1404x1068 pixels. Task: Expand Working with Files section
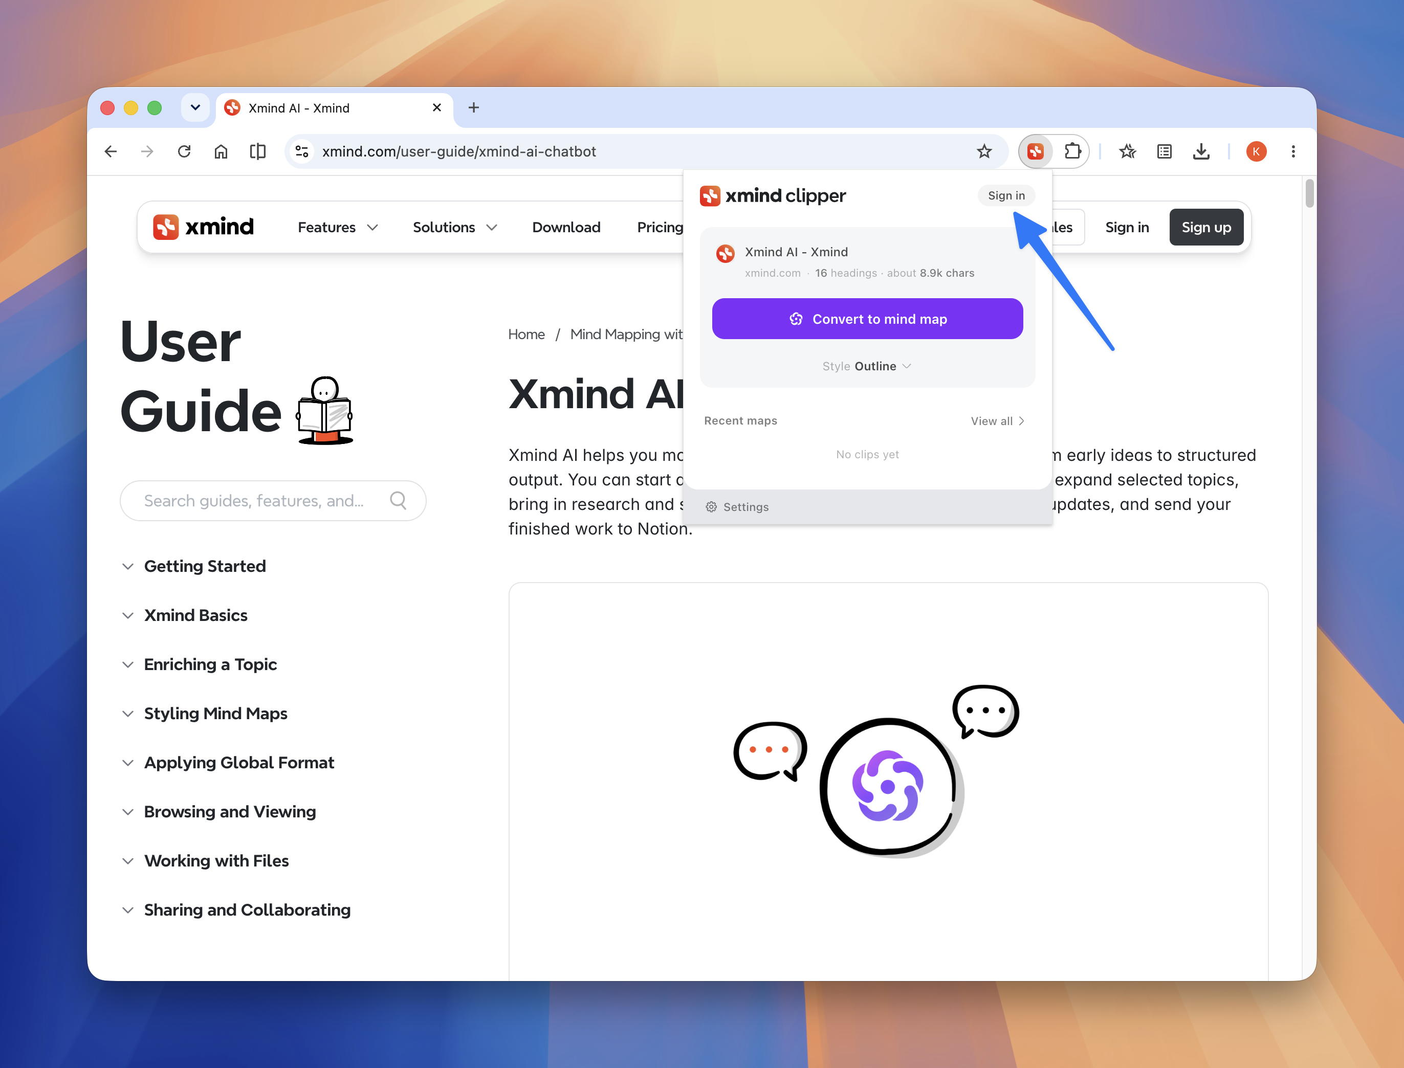pyautogui.click(x=205, y=860)
